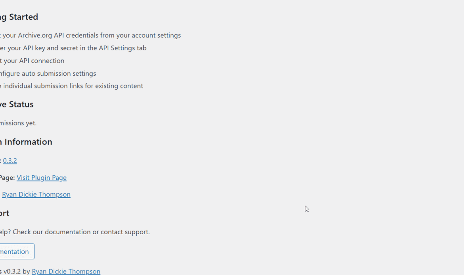This screenshot has height=275, width=464.
Task: Open Ryan Dickie Thompson author link under Plugin Information
Action: coord(36,194)
